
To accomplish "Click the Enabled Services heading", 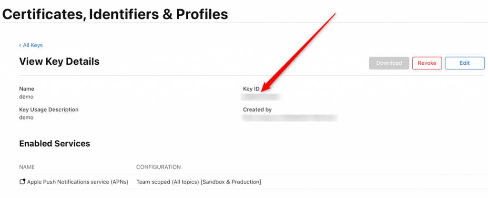I will coord(54,144).
